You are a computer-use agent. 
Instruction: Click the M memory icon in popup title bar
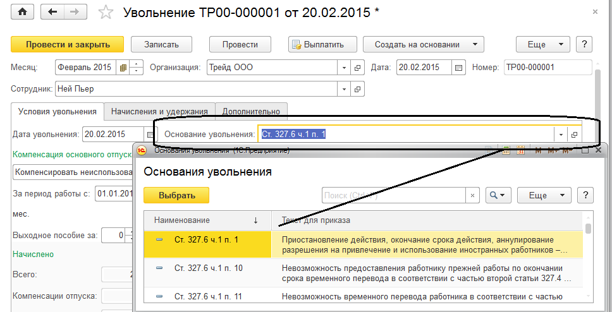[x=538, y=150]
